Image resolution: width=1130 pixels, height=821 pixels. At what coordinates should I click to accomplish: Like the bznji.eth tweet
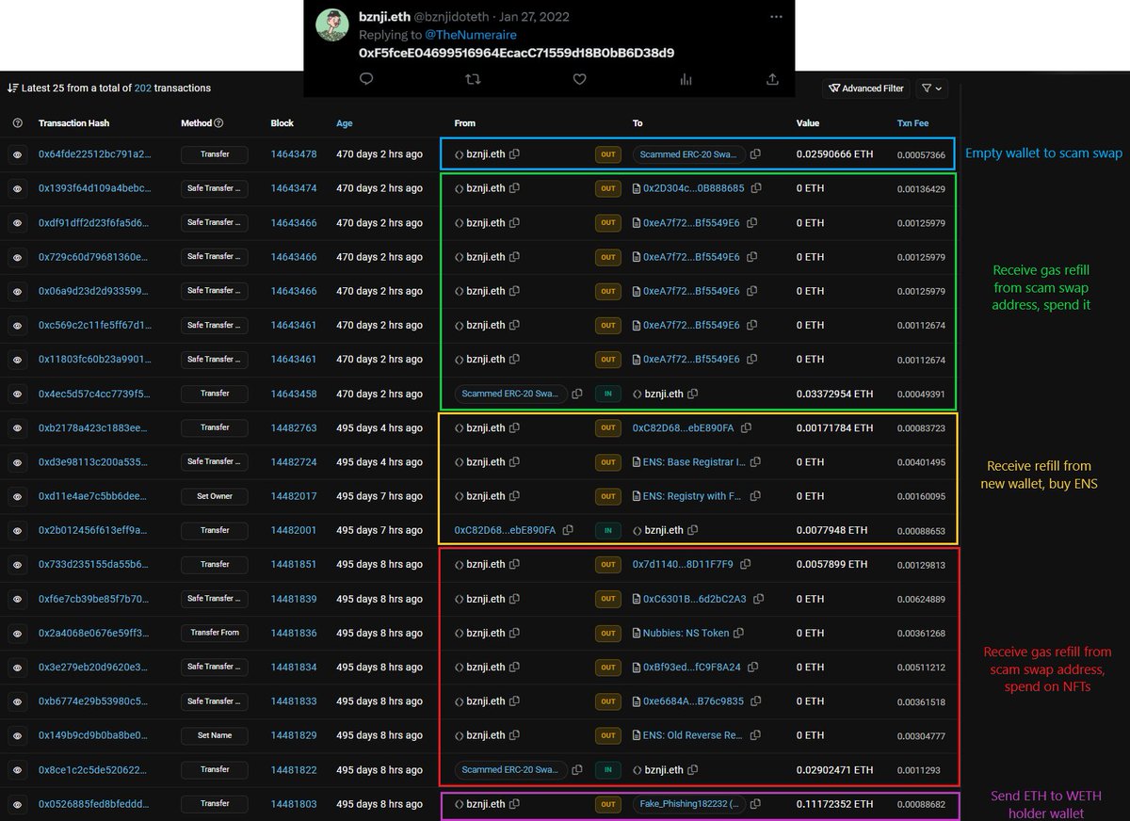pyautogui.click(x=579, y=80)
